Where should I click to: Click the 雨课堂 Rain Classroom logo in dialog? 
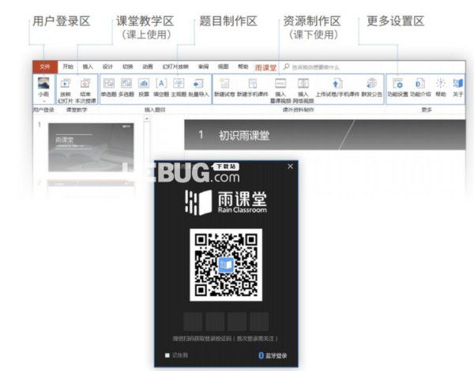tap(226, 202)
